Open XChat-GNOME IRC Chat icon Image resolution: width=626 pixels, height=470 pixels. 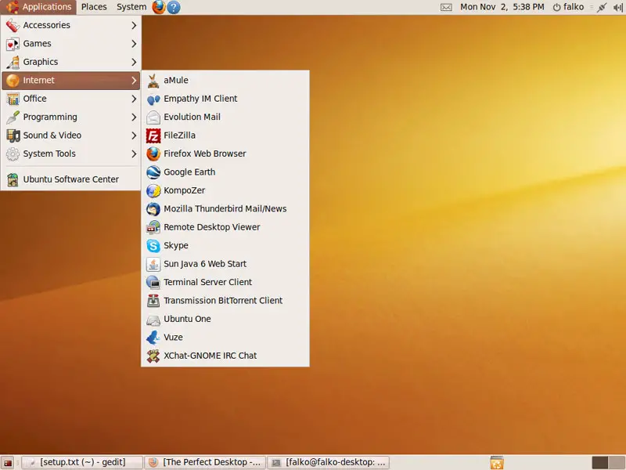pyautogui.click(x=153, y=356)
